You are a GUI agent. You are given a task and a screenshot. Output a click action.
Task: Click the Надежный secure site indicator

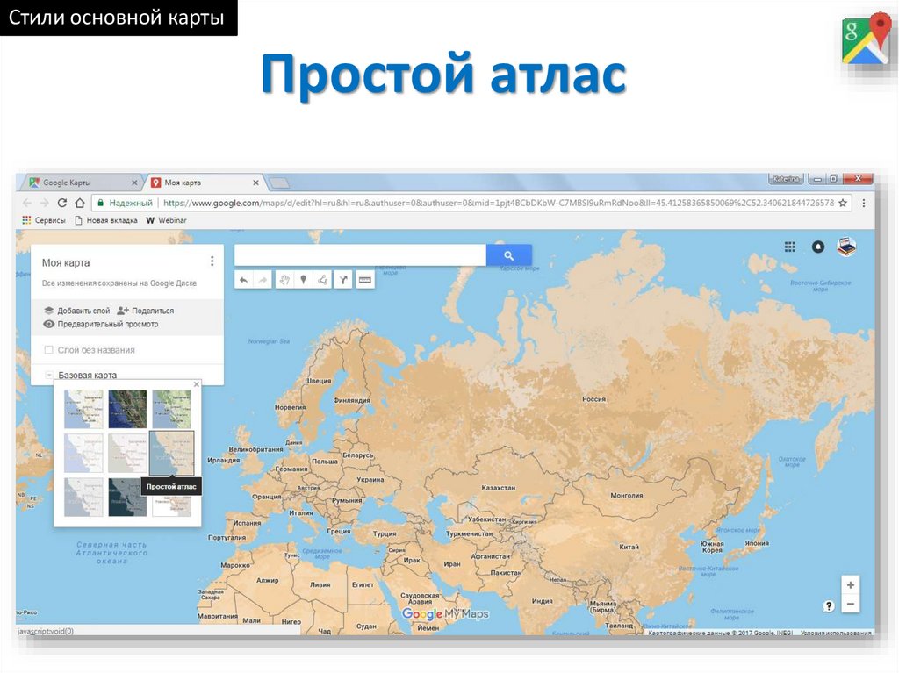pos(125,203)
